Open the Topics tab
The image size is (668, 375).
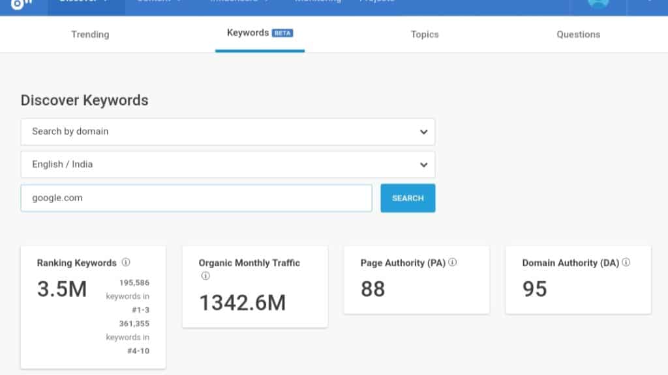click(x=425, y=35)
